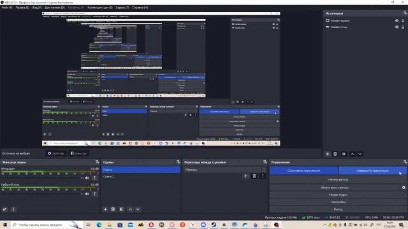Open the Сервис menu

(x=122, y=8)
